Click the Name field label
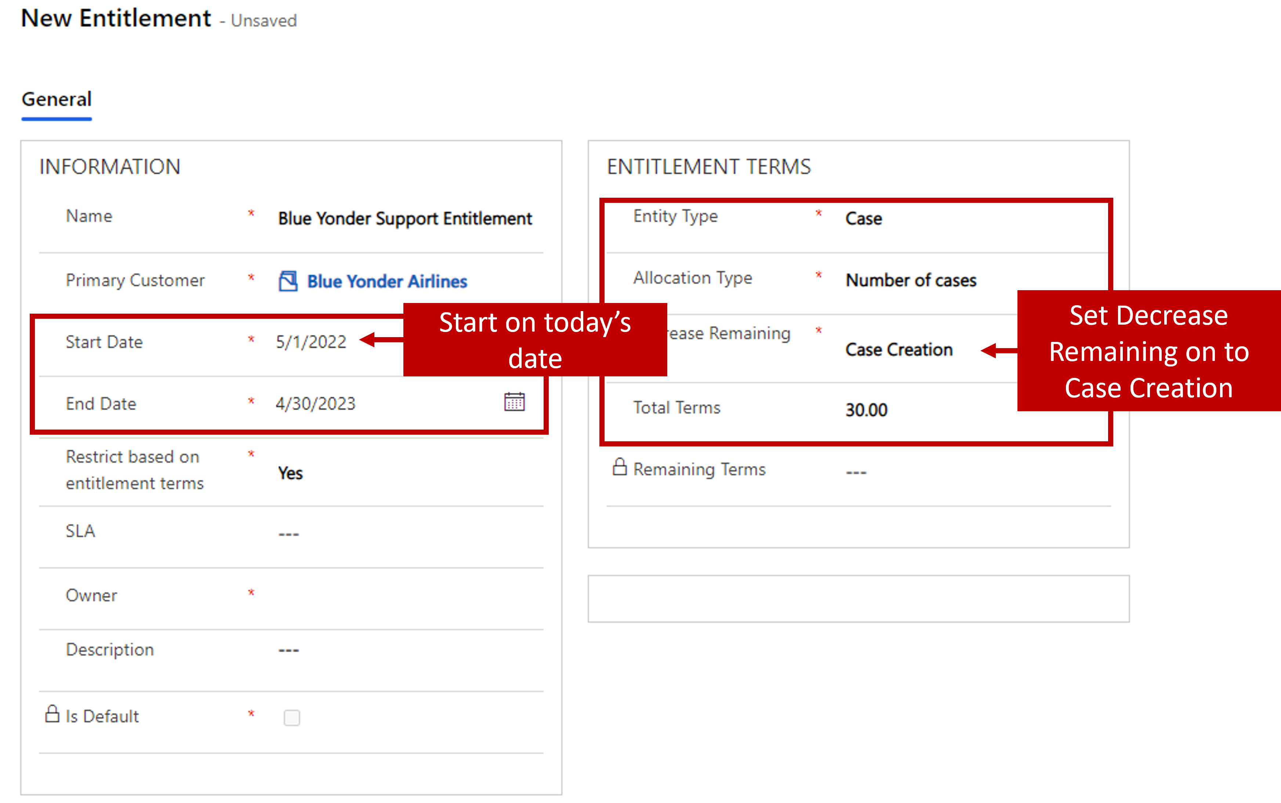The height and width of the screenshot is (803, 1281). pos(89,216)
